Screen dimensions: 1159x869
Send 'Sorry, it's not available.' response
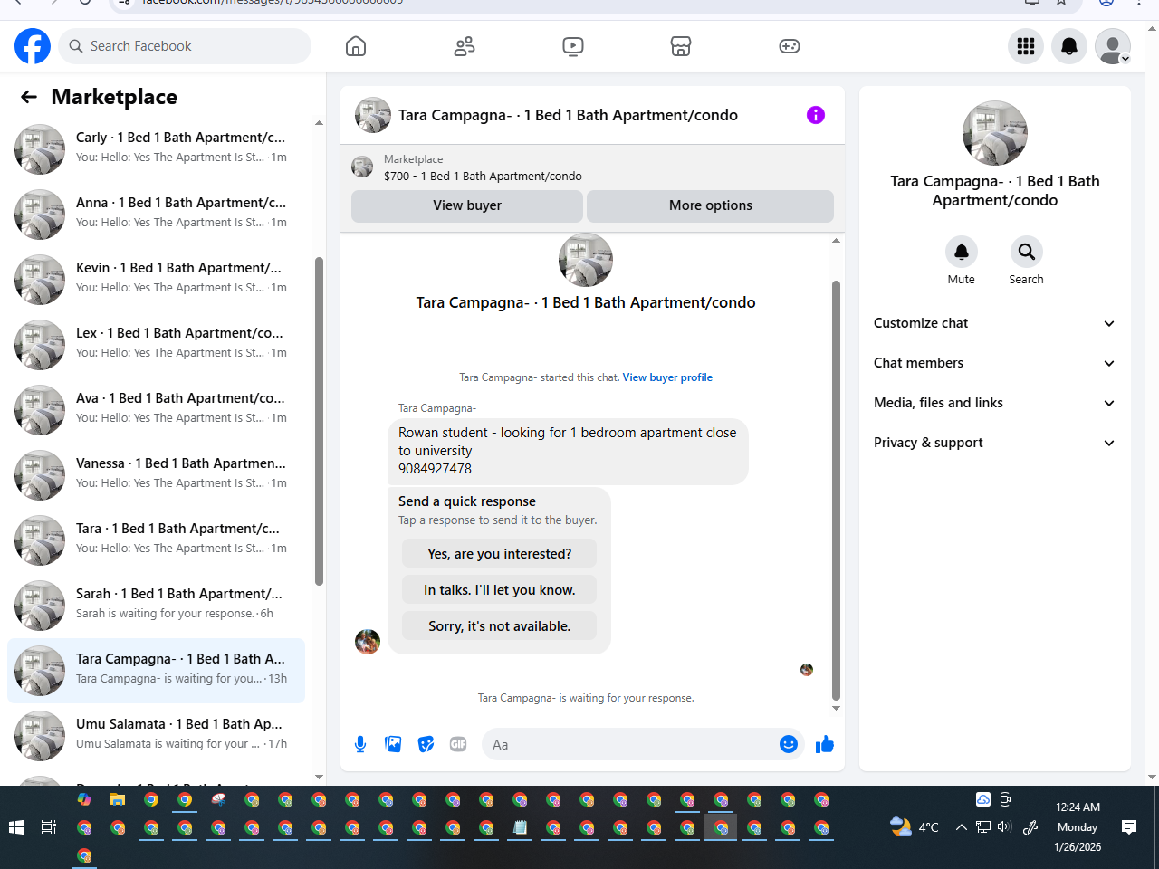click(500, 626)
